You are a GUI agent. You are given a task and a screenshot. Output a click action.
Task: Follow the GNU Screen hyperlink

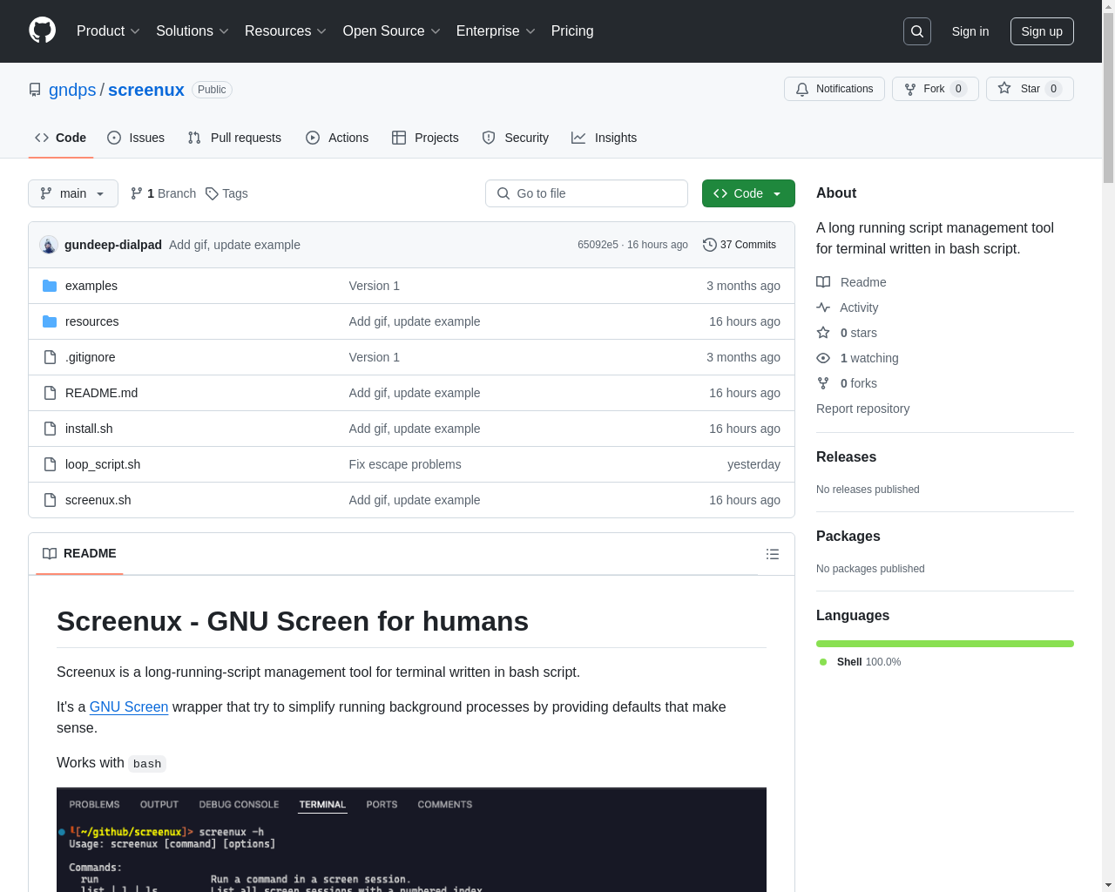coord(129,706)
